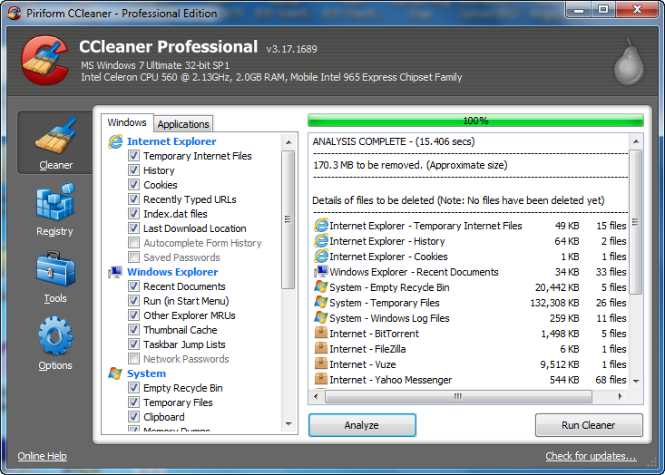Click box icon beside Internet - Vuze result
This screenshot has height=475, width=665.
click(x=321, y=364)
